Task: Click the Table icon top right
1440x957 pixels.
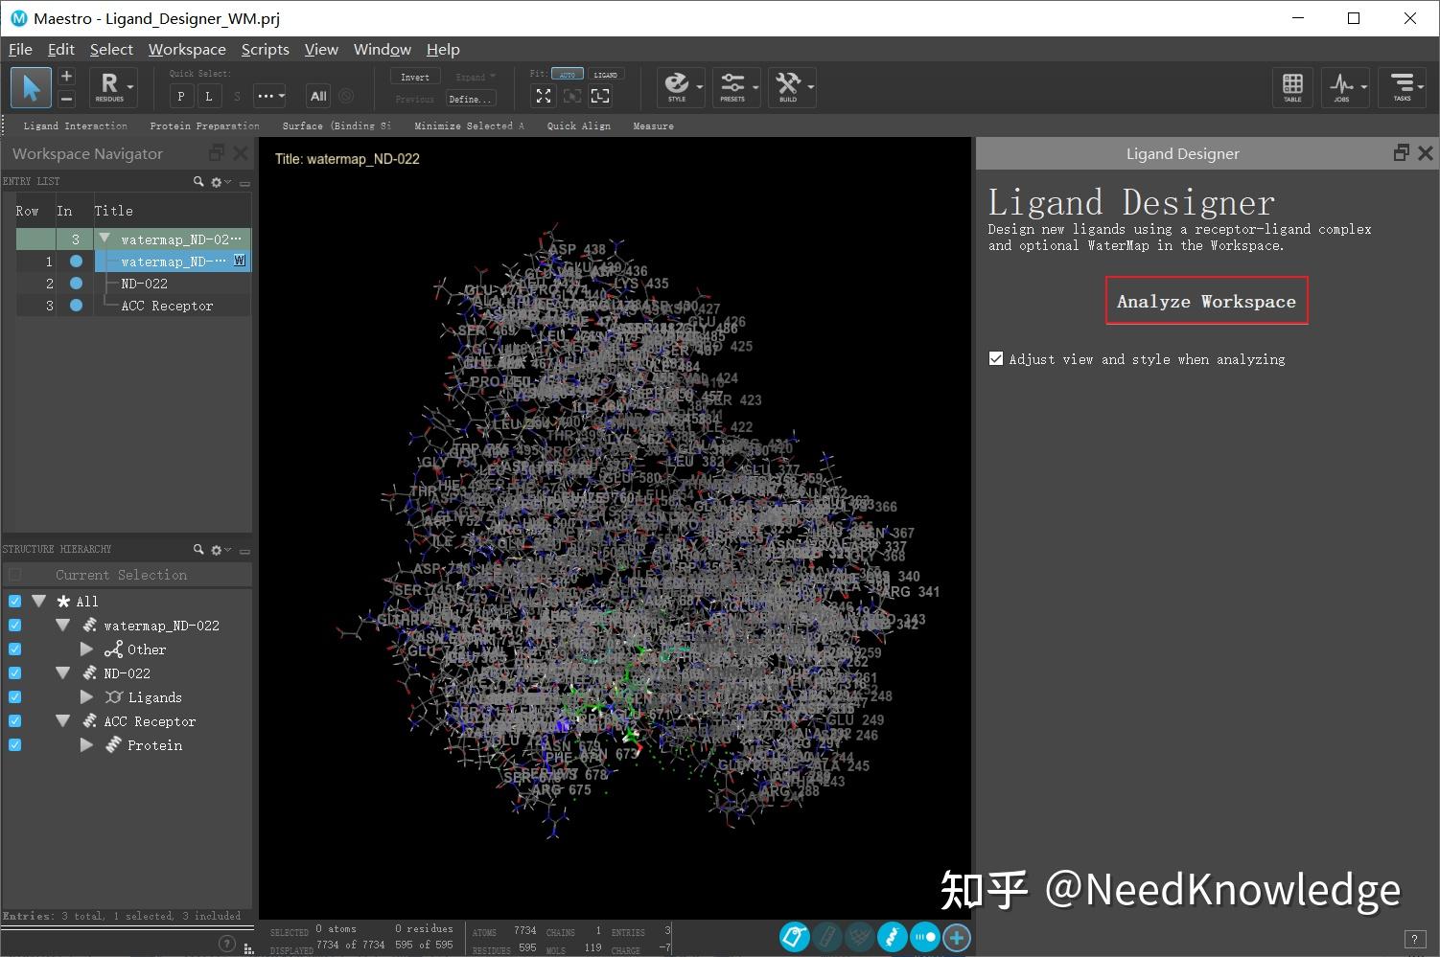Action: click(x=1292, y=87)
